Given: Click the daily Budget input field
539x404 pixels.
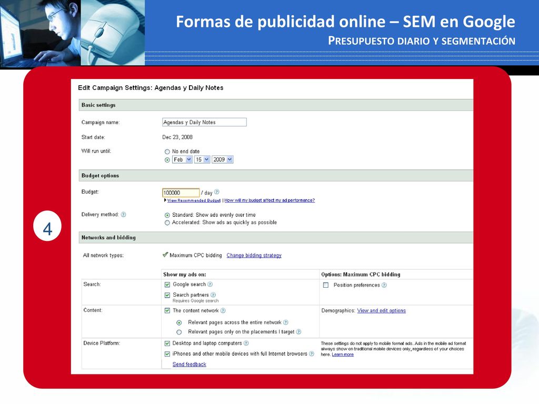Looking at the screenshot, I should pos(181,193).
